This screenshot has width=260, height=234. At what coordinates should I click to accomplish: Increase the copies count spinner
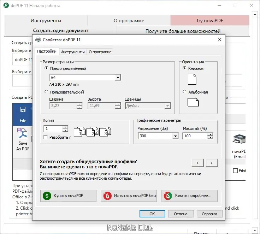[x=65, y=127]
